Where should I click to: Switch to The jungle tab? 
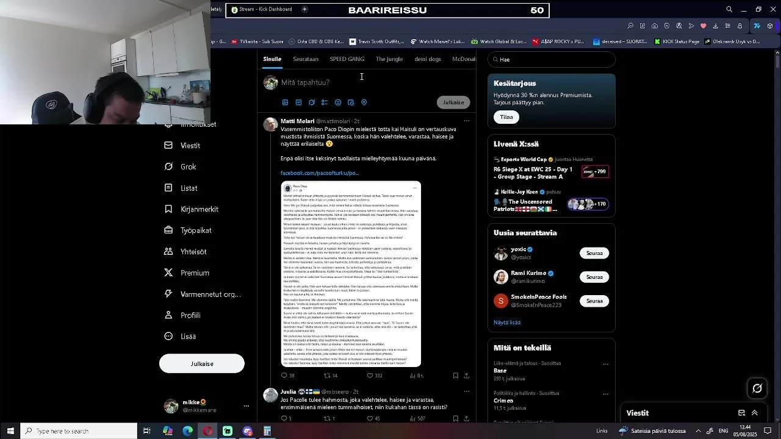[x=389, y=59]
